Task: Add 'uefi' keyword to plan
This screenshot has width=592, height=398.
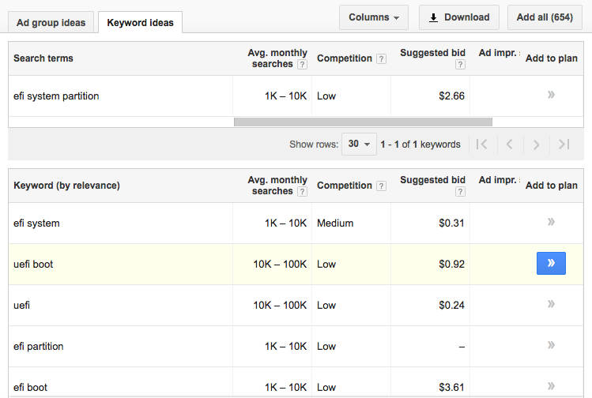Action: coord(551,305)
